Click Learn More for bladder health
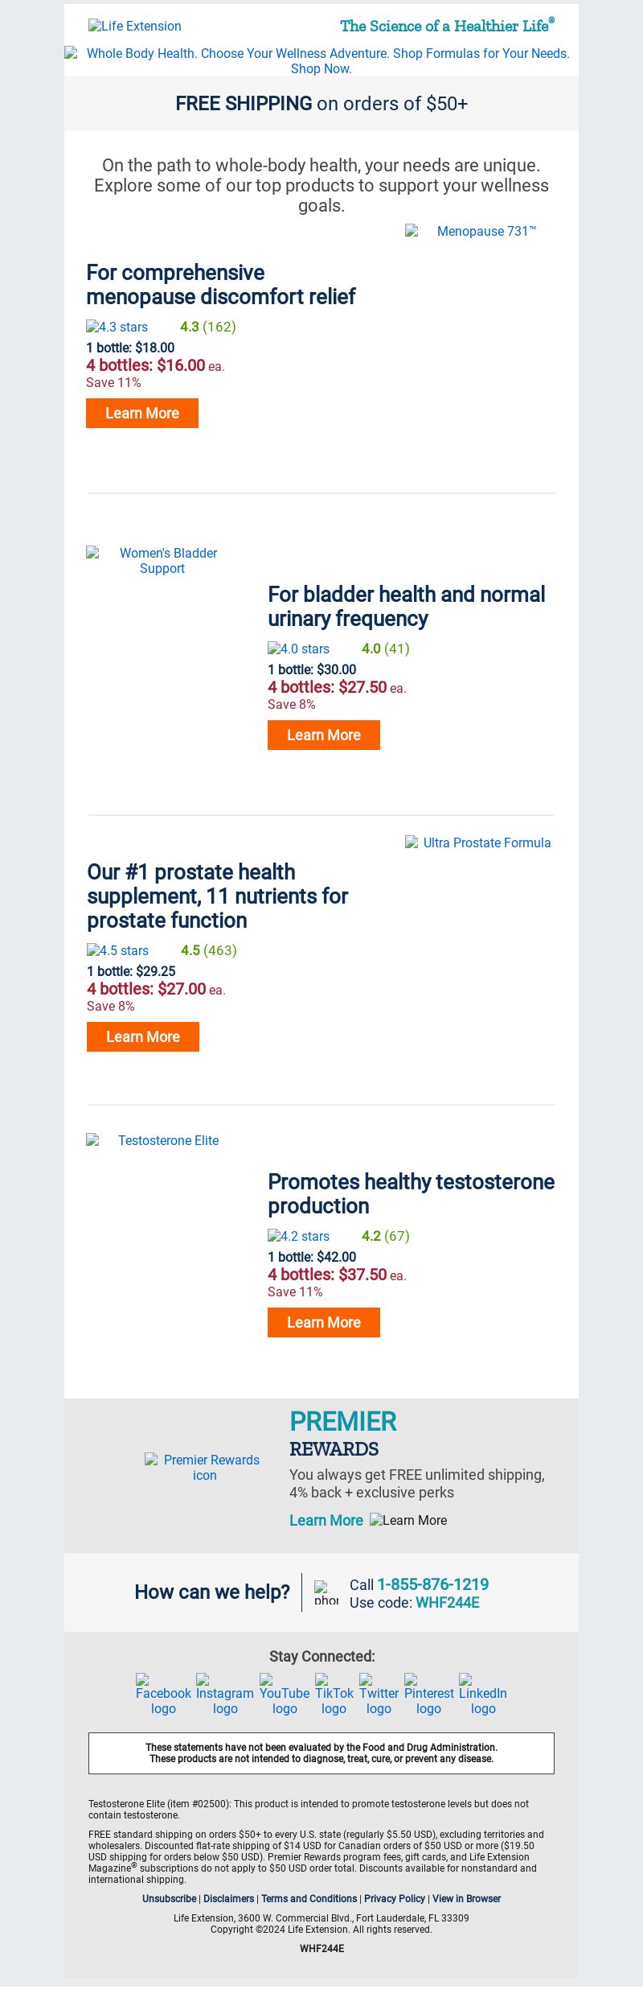This screenshot has height=2002, width=643. pos(324,735)
